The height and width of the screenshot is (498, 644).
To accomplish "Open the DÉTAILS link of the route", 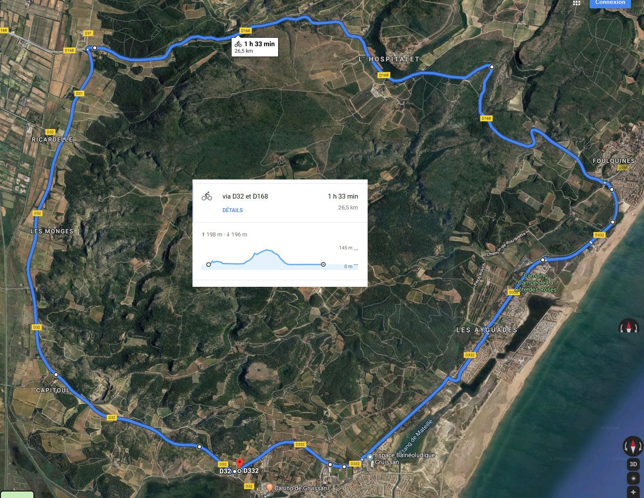I will click(232, 210).
